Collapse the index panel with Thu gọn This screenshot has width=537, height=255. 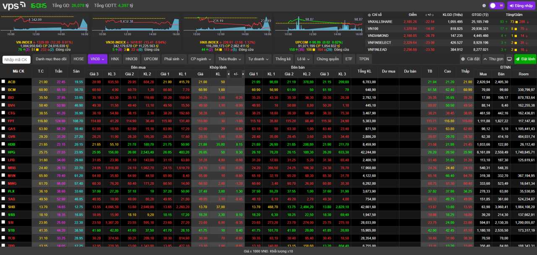[x=493, y=59]
